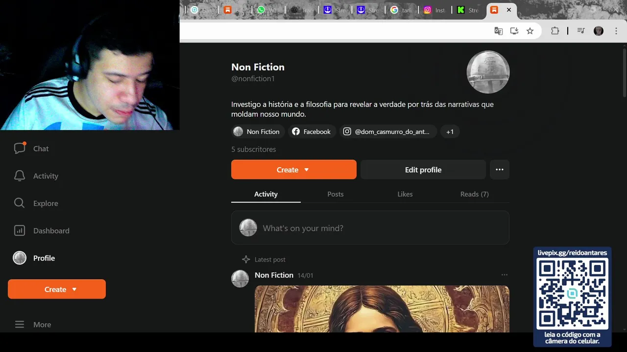Open profile three-dot options beside Edit profile
The image size is (627, 352).
[500, 170]
